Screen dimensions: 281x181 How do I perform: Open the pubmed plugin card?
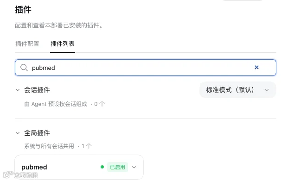[x=79, y=167]
